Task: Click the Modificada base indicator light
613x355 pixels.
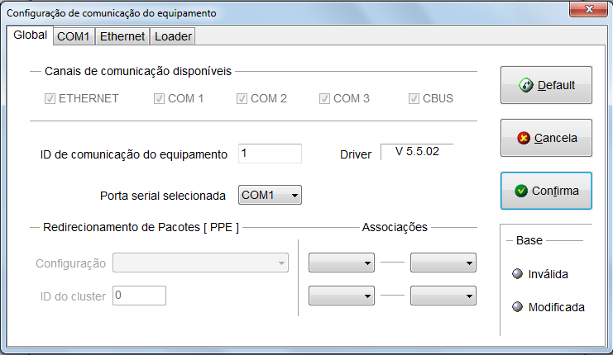Action: click(x=517, y=307)
